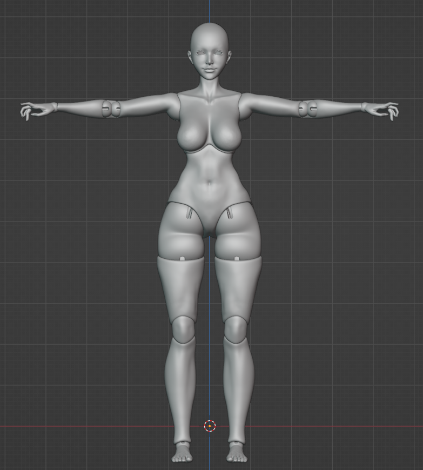Select the abdomen and pelvis torso piece
The image size is (423, 470).
tap(209, 192)
